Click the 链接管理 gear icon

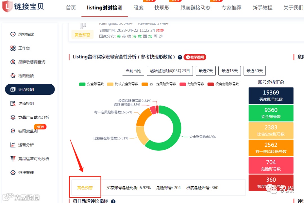tap(13, 173)
